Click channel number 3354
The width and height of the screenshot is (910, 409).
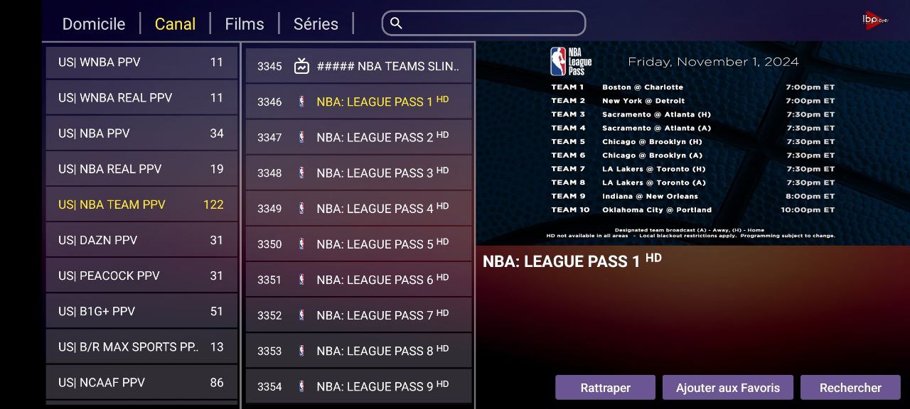pyautogui.click(x=269, y=386)
